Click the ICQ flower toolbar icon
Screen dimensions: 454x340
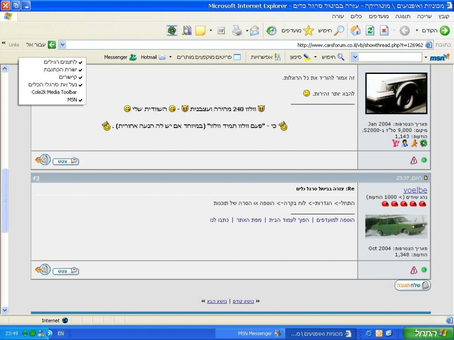[172, 31]
